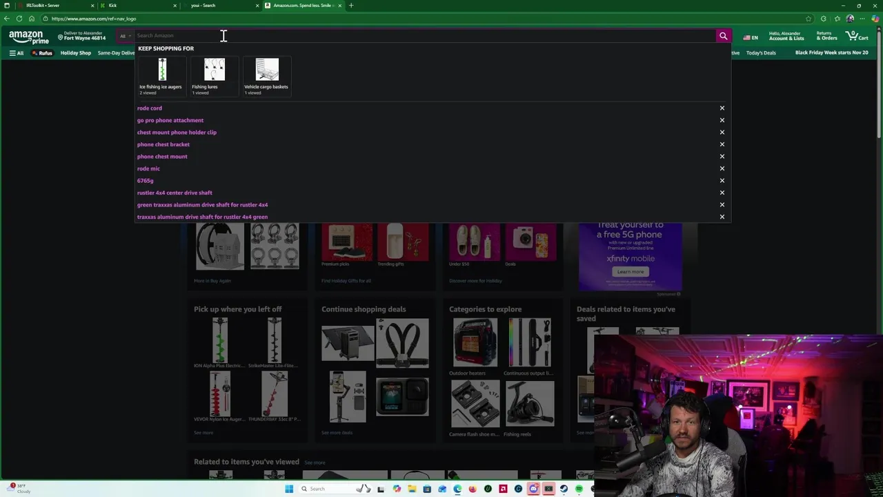Open Holiday Shop in the nav bar
883x497 pixels.
(76, 53)
